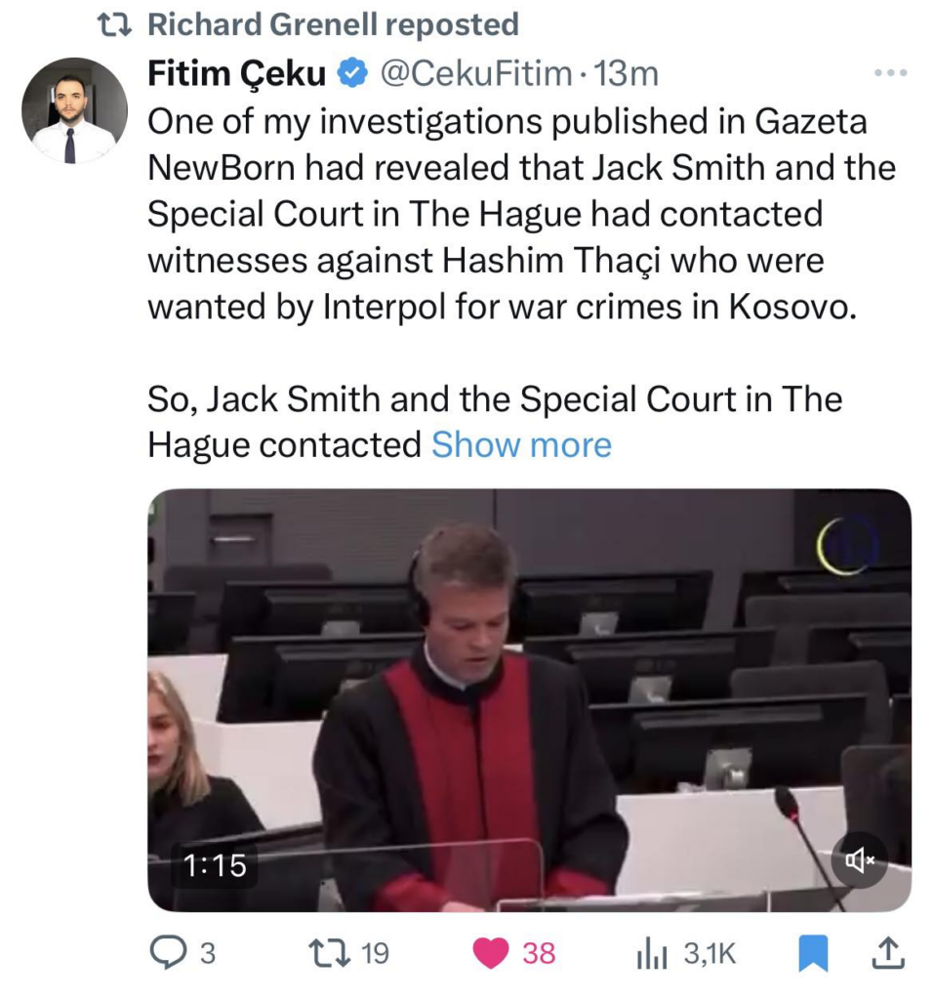Repost this tweet using retweet icon
Viewport: 934px width, 1000px height.
[x=330, y=953]
